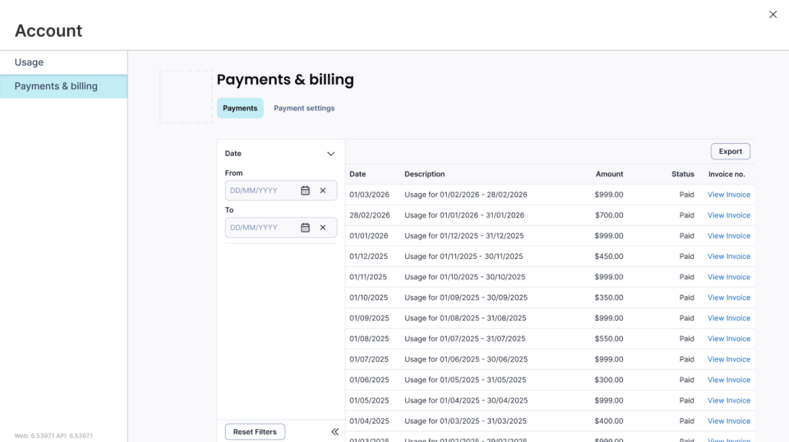The height and width of the screenshot is (442, 789).
Task: View invoice for 01/07/2025 payment
Action: pyautogui.click(x=729, y=360)
